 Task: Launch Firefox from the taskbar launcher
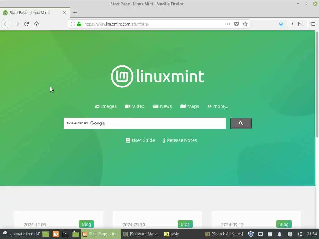[x=55, y=234]
